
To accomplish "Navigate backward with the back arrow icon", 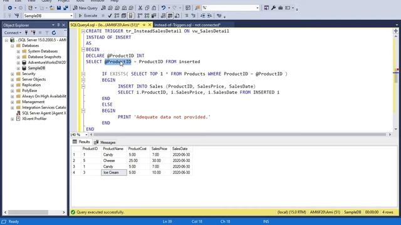I will pyautogui.click(x=10, y=8).
